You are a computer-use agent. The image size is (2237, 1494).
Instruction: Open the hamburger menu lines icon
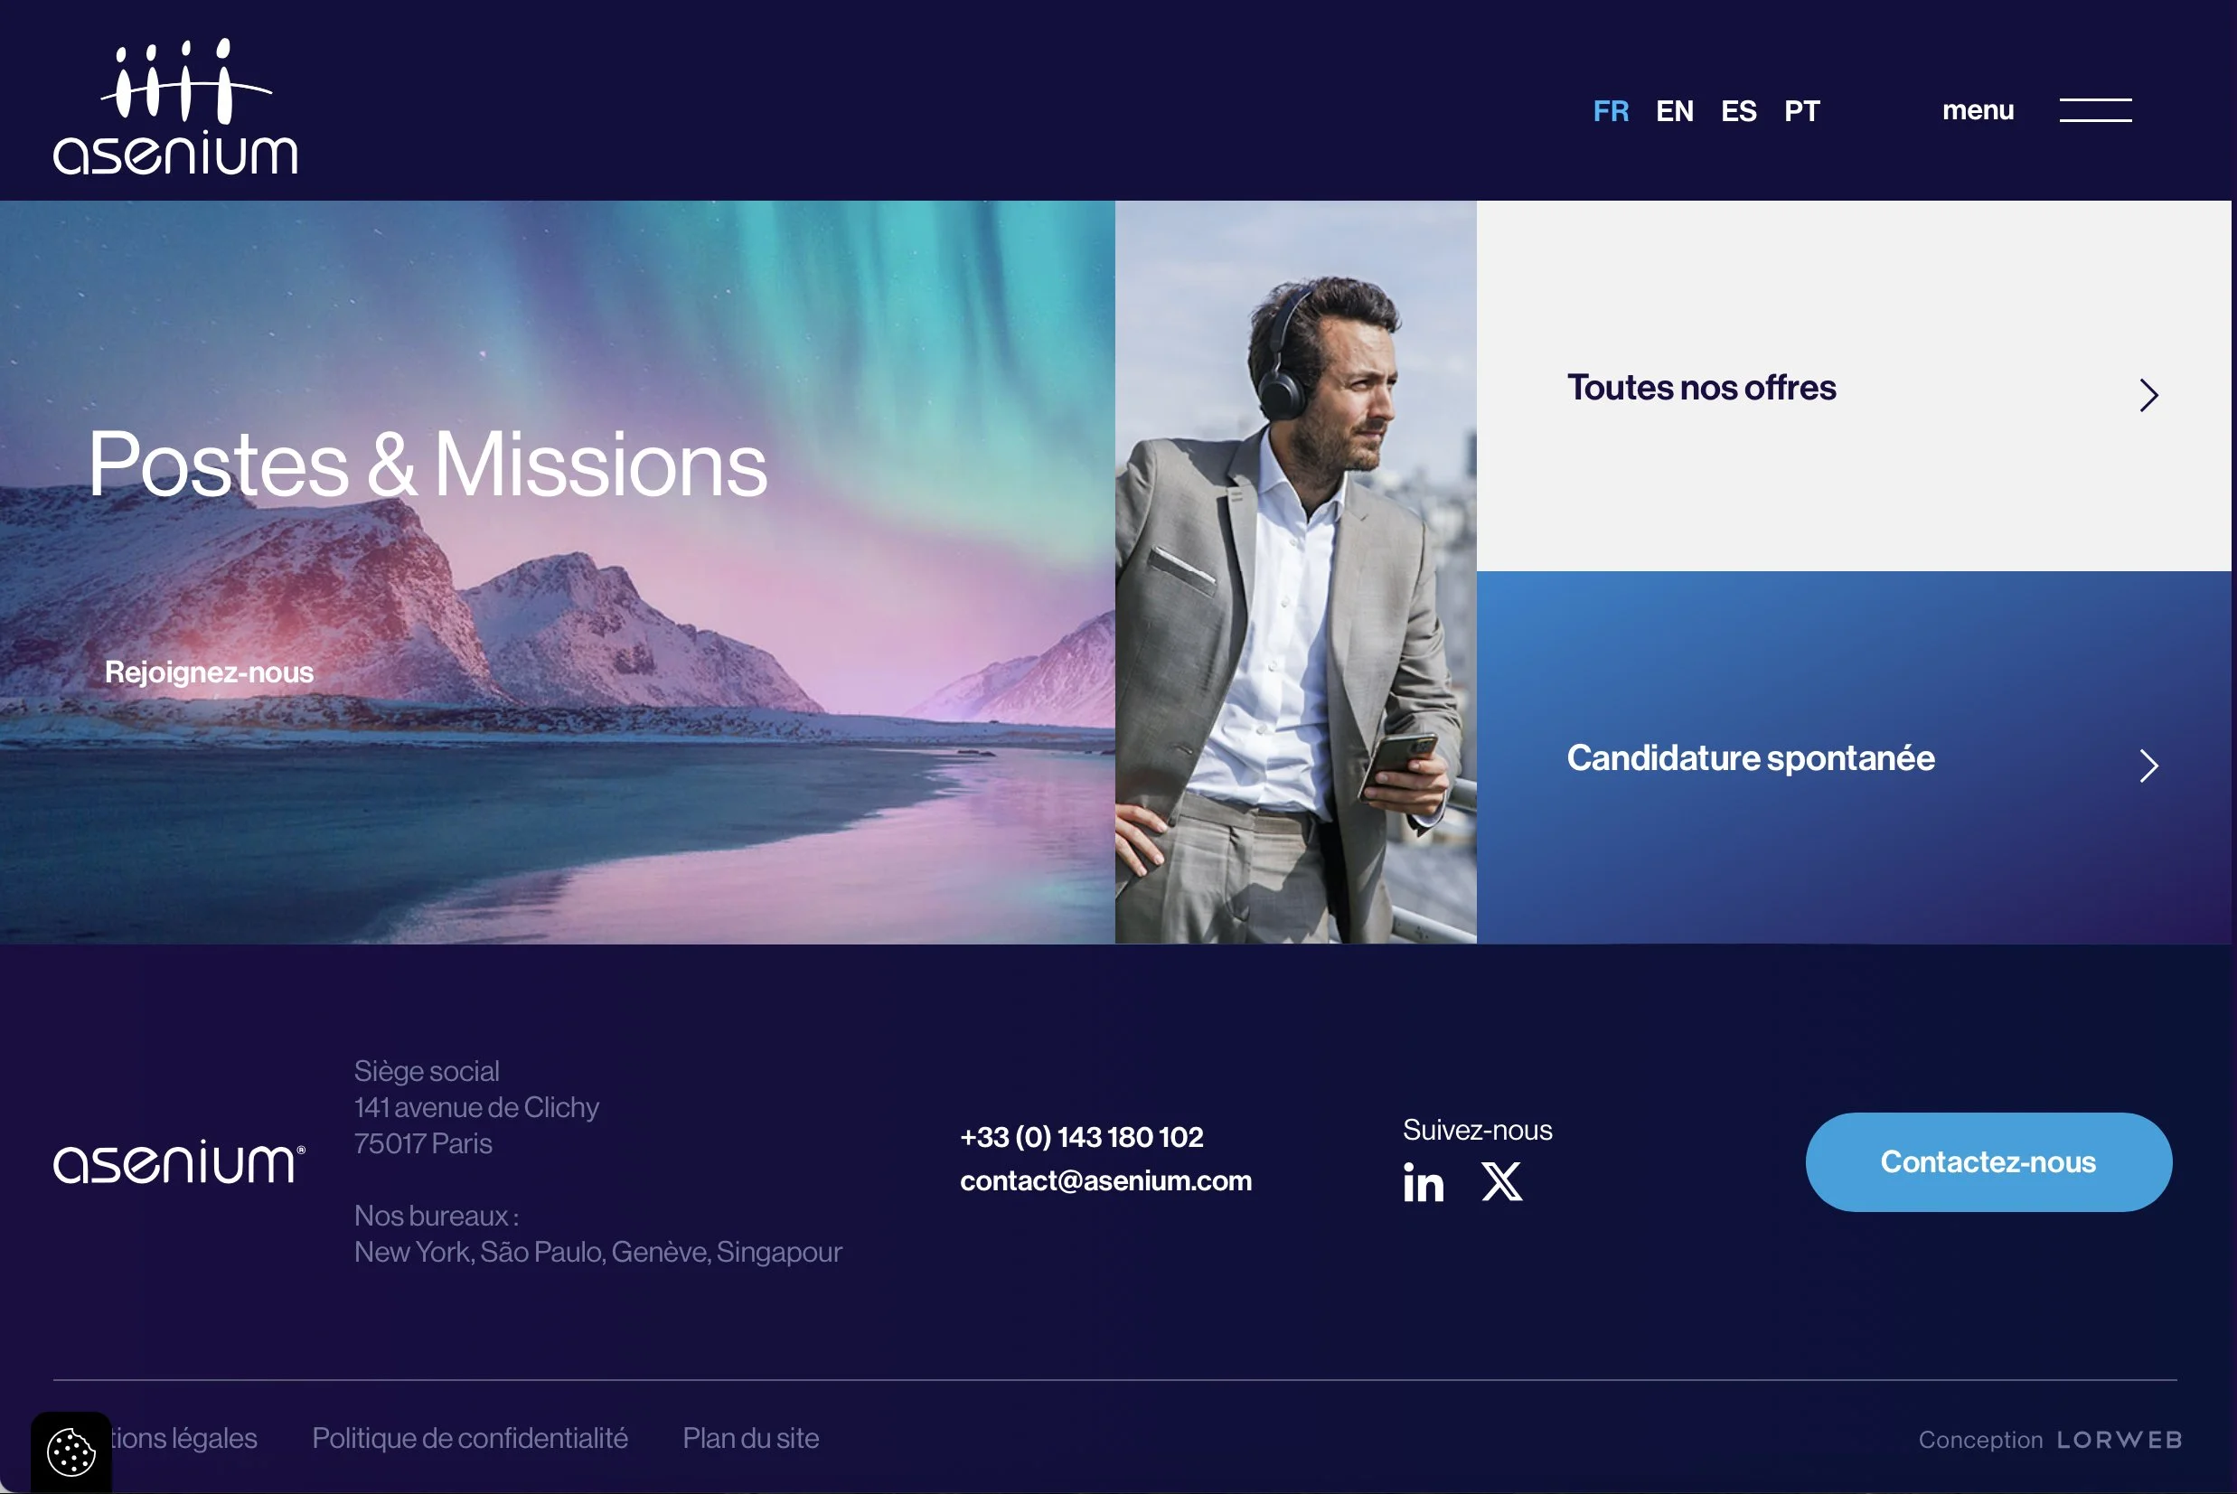2095,109
